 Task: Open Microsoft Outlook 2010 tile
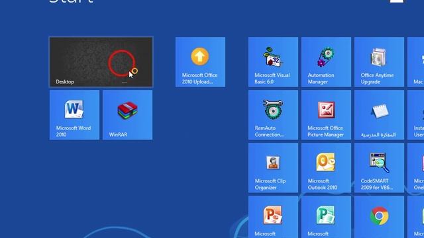(x=326, y=168)
